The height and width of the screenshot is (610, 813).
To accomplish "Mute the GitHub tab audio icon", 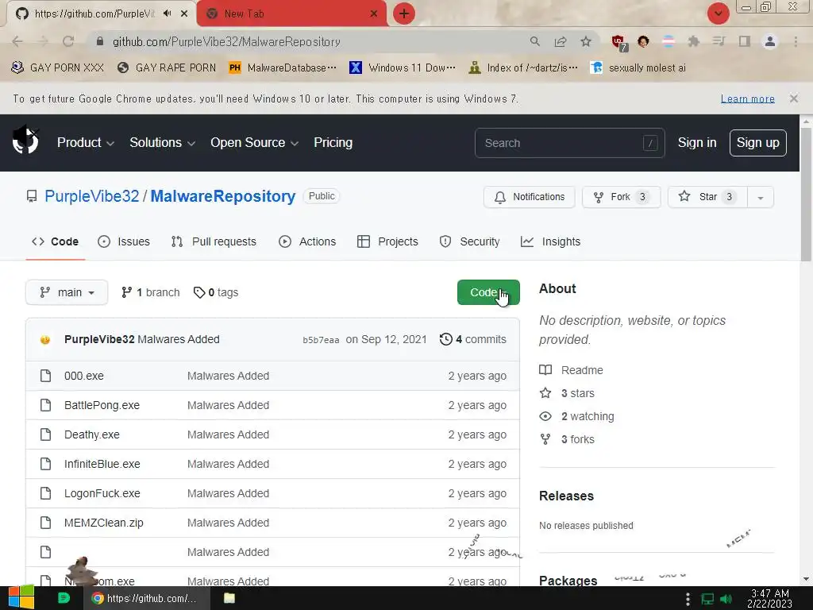I will [x=167, y=14].
